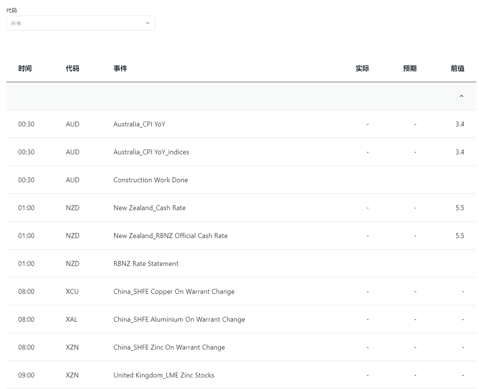Click the XCU code label
Screen dimensions: 479x389
[72, 292]
